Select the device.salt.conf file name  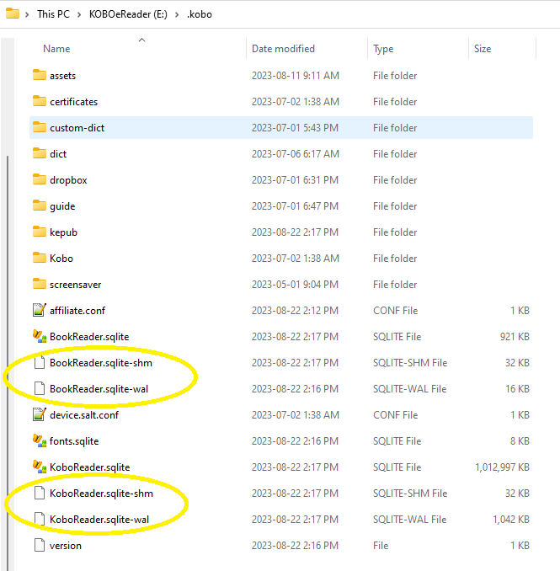tap(84, 415)
